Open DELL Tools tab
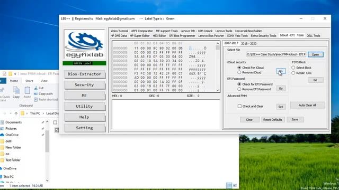Screen dimensions: 339x190 tap(313, 36)
